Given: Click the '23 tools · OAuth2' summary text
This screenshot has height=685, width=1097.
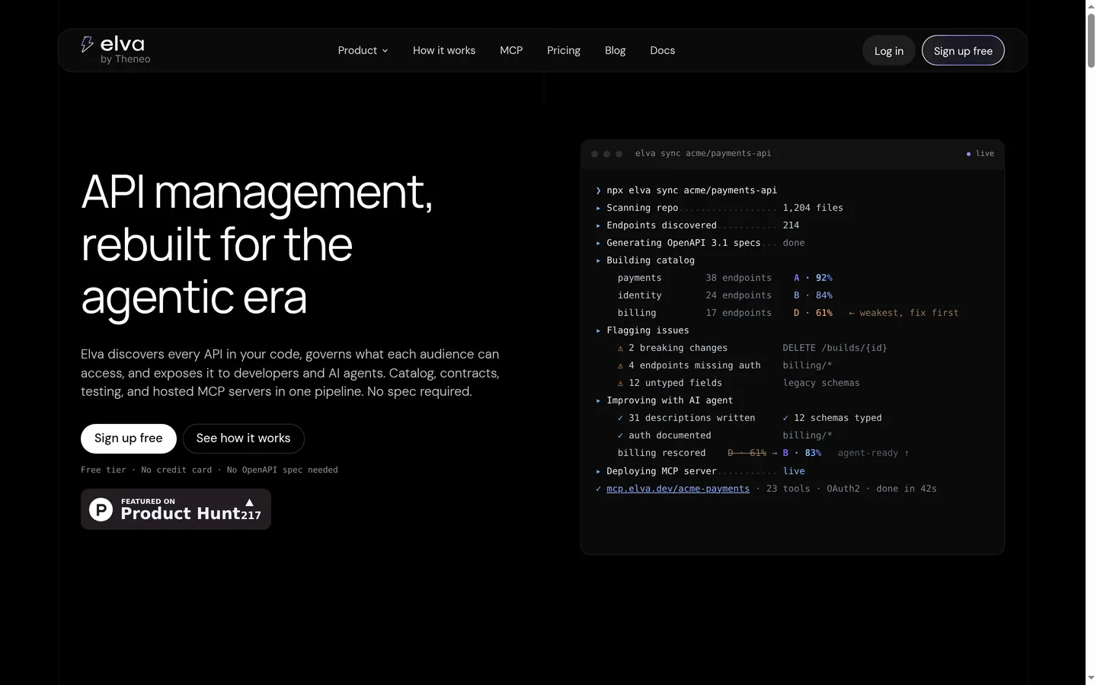Looking at the screenshot, I should (813, 489).
